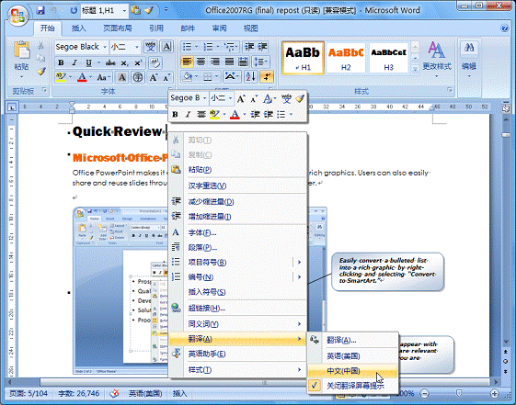Image resolution: width=516 pixels, height=405 pixels.
Task: Click the Office button orb
Action: tap(17, 15)
